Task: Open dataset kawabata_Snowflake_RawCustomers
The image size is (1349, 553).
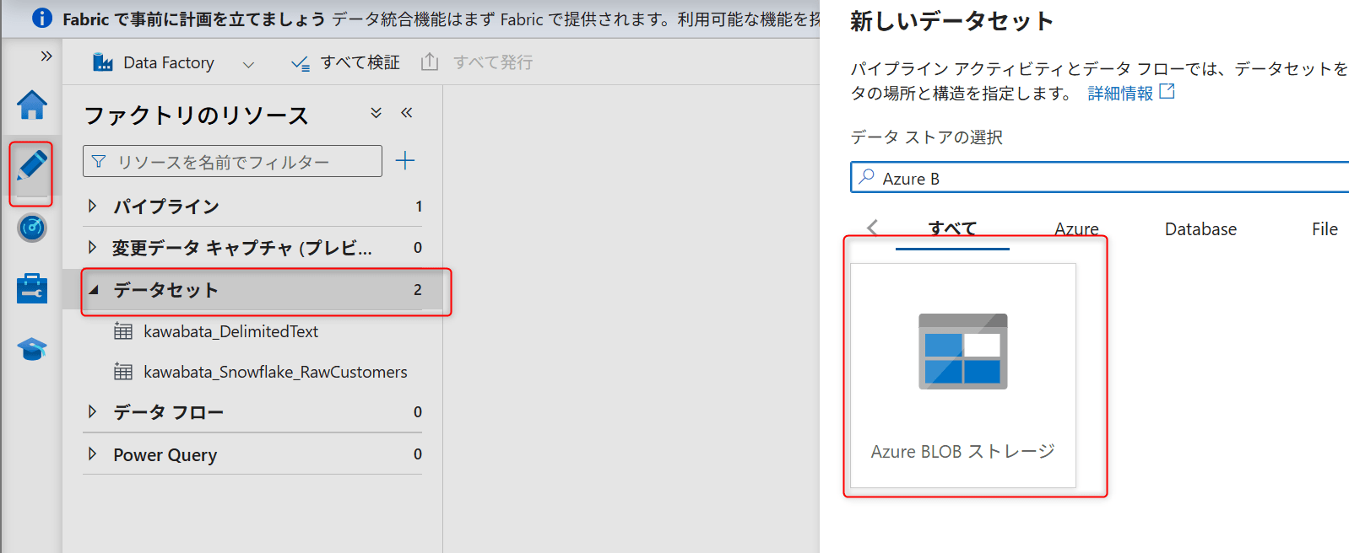Action: 275,372
